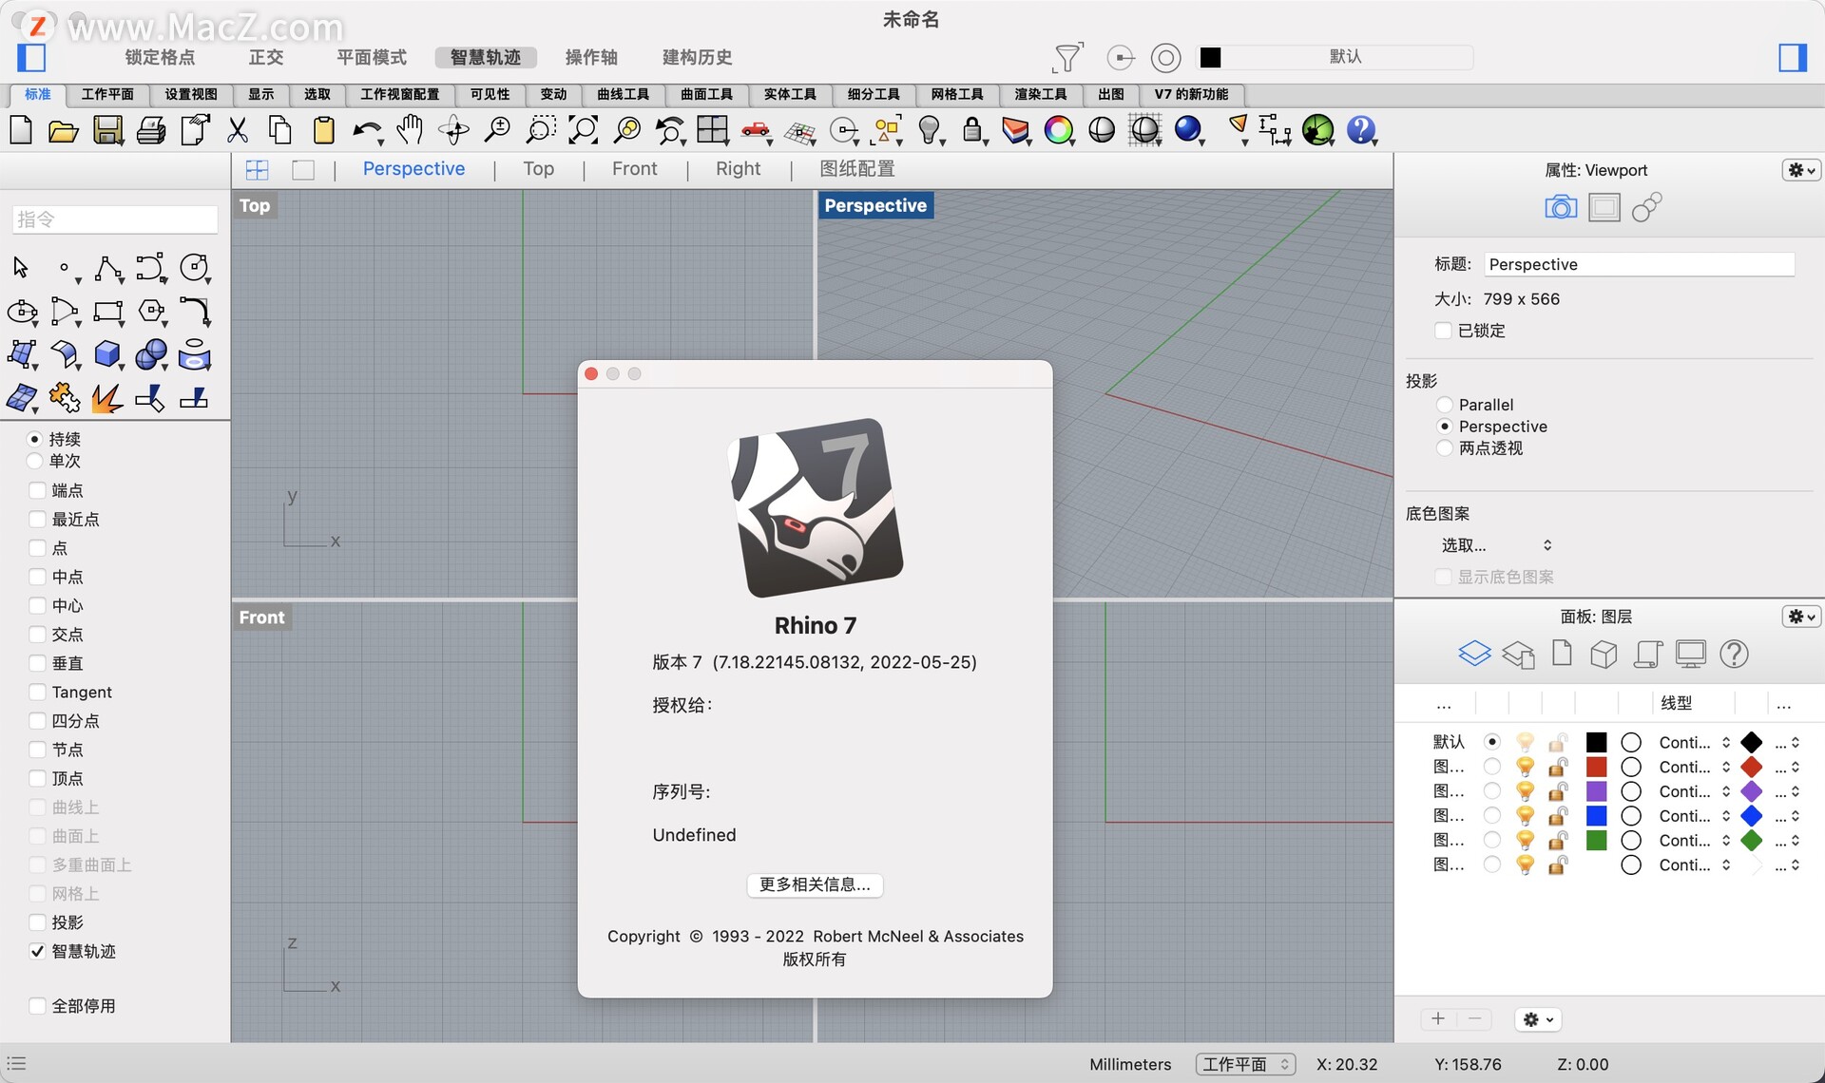Open the 默认 current layer selector
The image size is (1825, 1083).
tap(1335, 57)
